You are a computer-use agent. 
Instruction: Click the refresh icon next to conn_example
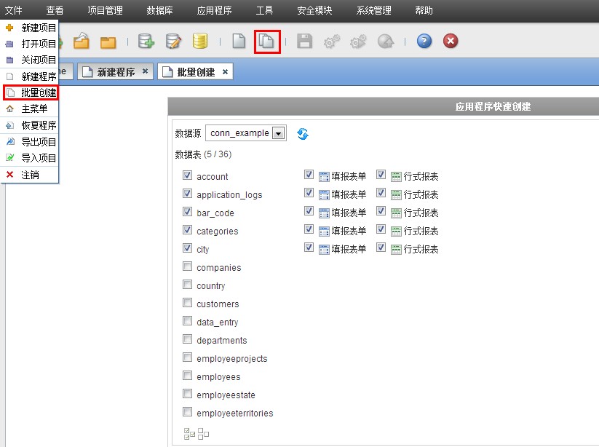click(x=302, y=133)
